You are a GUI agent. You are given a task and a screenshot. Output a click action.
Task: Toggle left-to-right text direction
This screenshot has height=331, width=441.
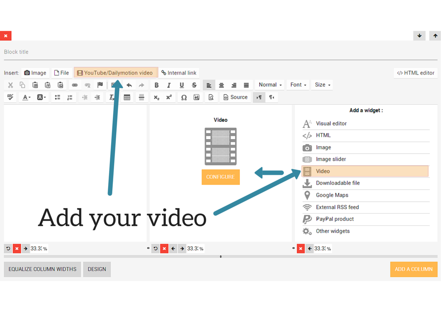pyautogui.click(x=259, y=97)
